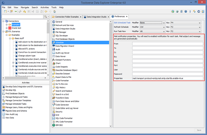Click the blue info 'i' toolbar icon

[190, 11]
